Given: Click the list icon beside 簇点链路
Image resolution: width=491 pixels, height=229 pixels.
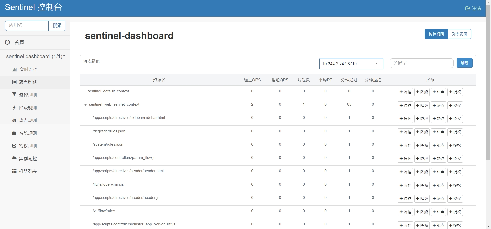Looking at the screenshot, I should (14, 82).
